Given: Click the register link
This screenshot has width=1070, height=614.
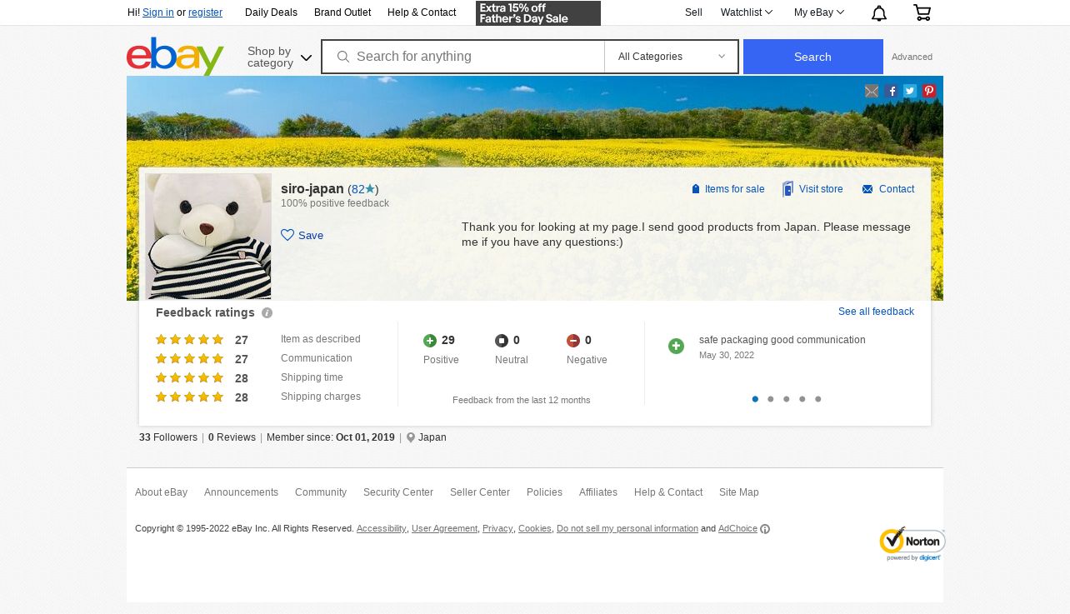Looking at the screenshot, I should click(x=205, y=12).
